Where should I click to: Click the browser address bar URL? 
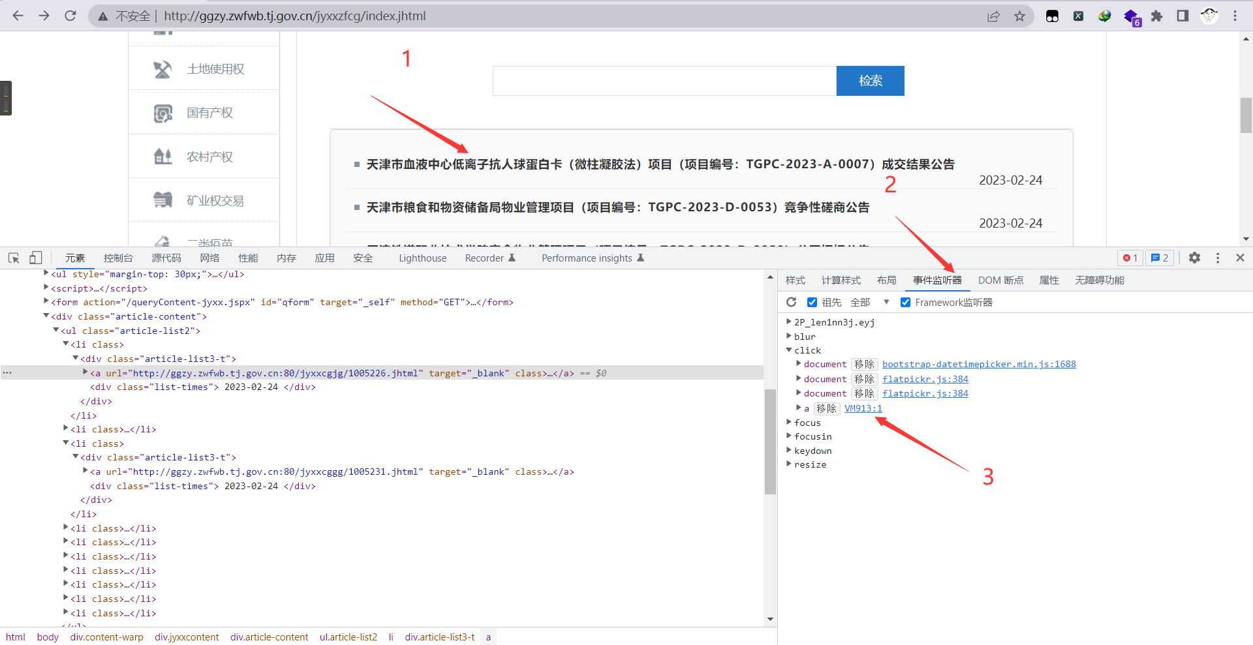[x=294, y=16]
